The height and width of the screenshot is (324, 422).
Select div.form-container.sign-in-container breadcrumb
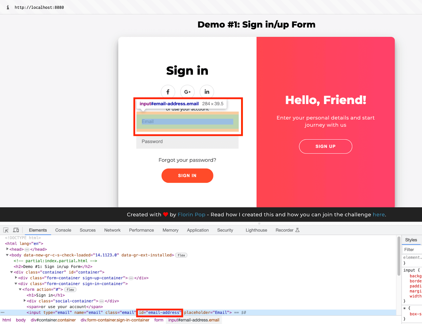tap(115, 320)
